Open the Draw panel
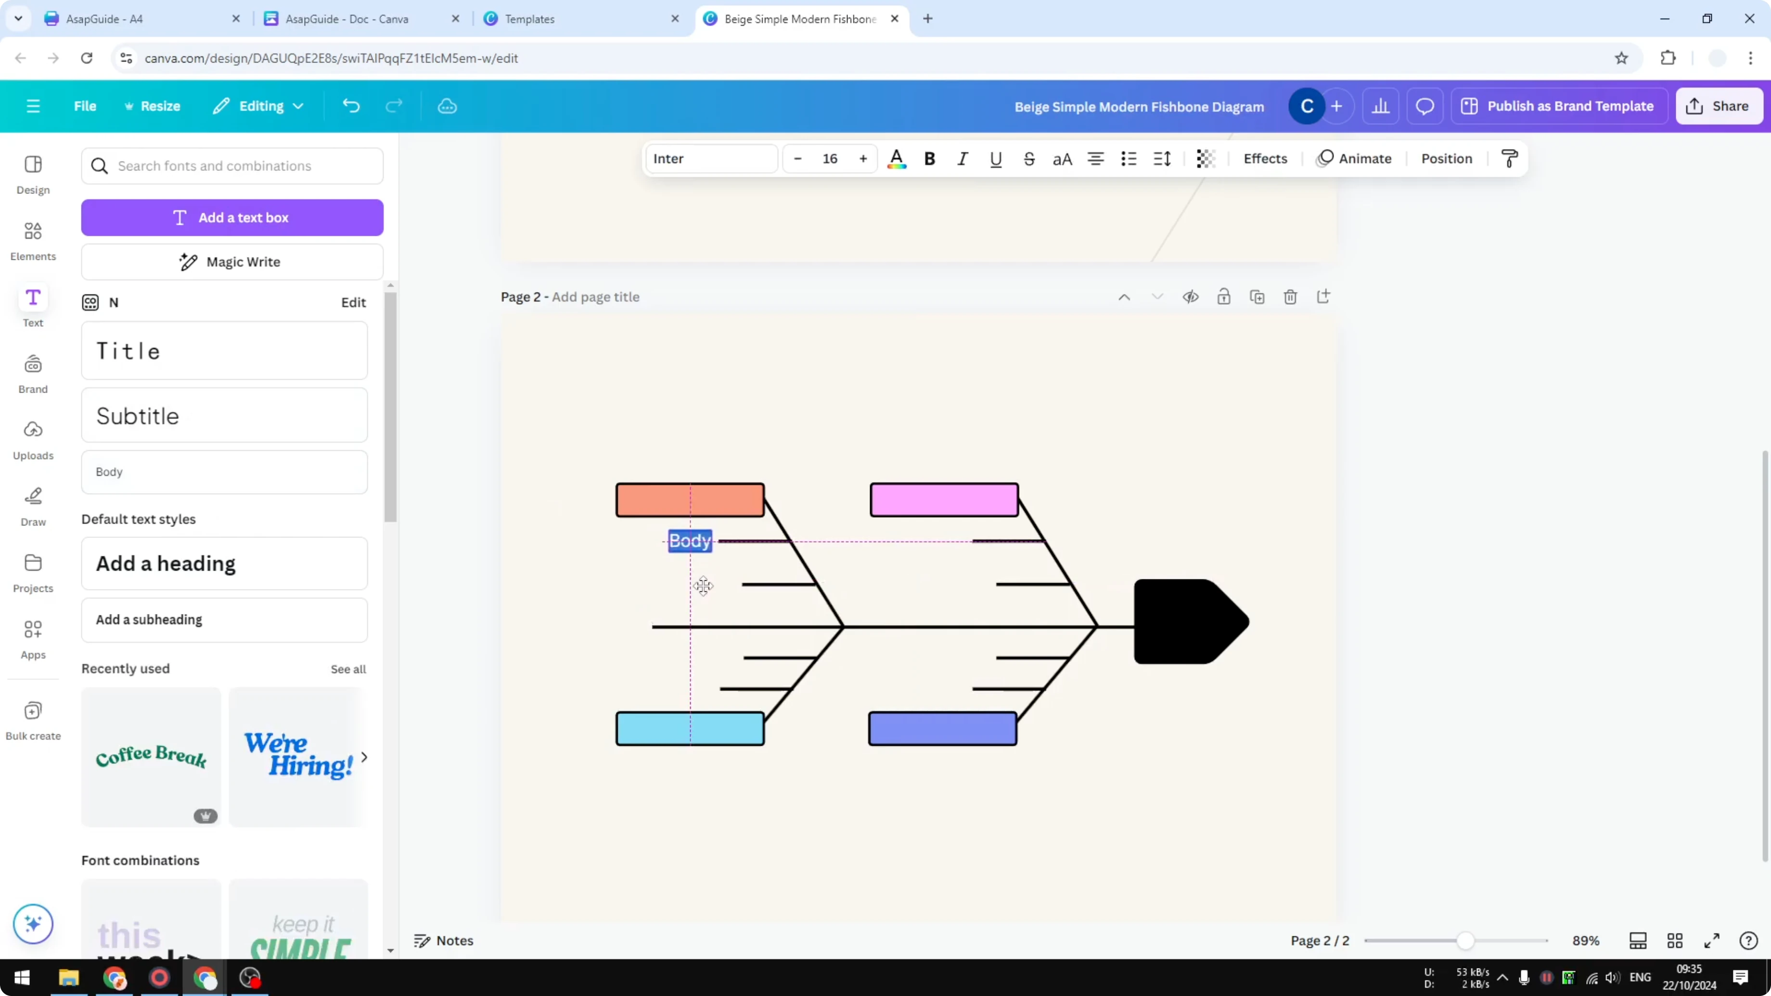1771x996 pixels. (32, 506)
